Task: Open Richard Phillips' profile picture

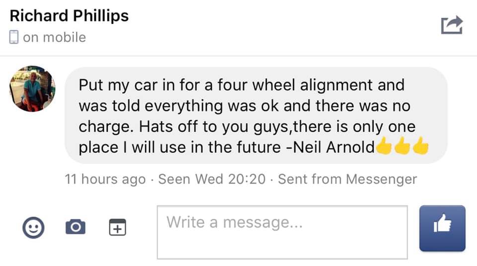Action: pyautogui.click(x=32, y=89)
